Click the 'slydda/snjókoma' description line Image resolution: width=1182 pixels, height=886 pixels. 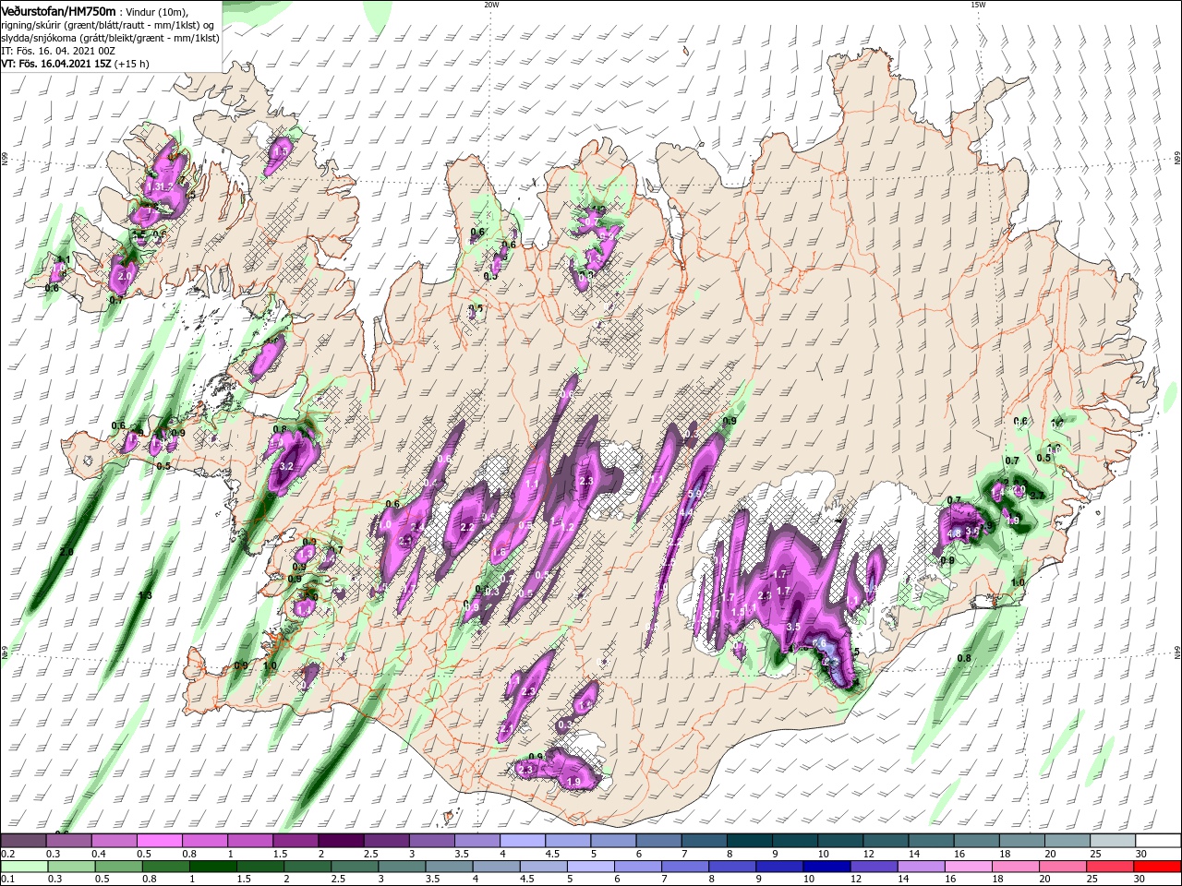(110, 38)
